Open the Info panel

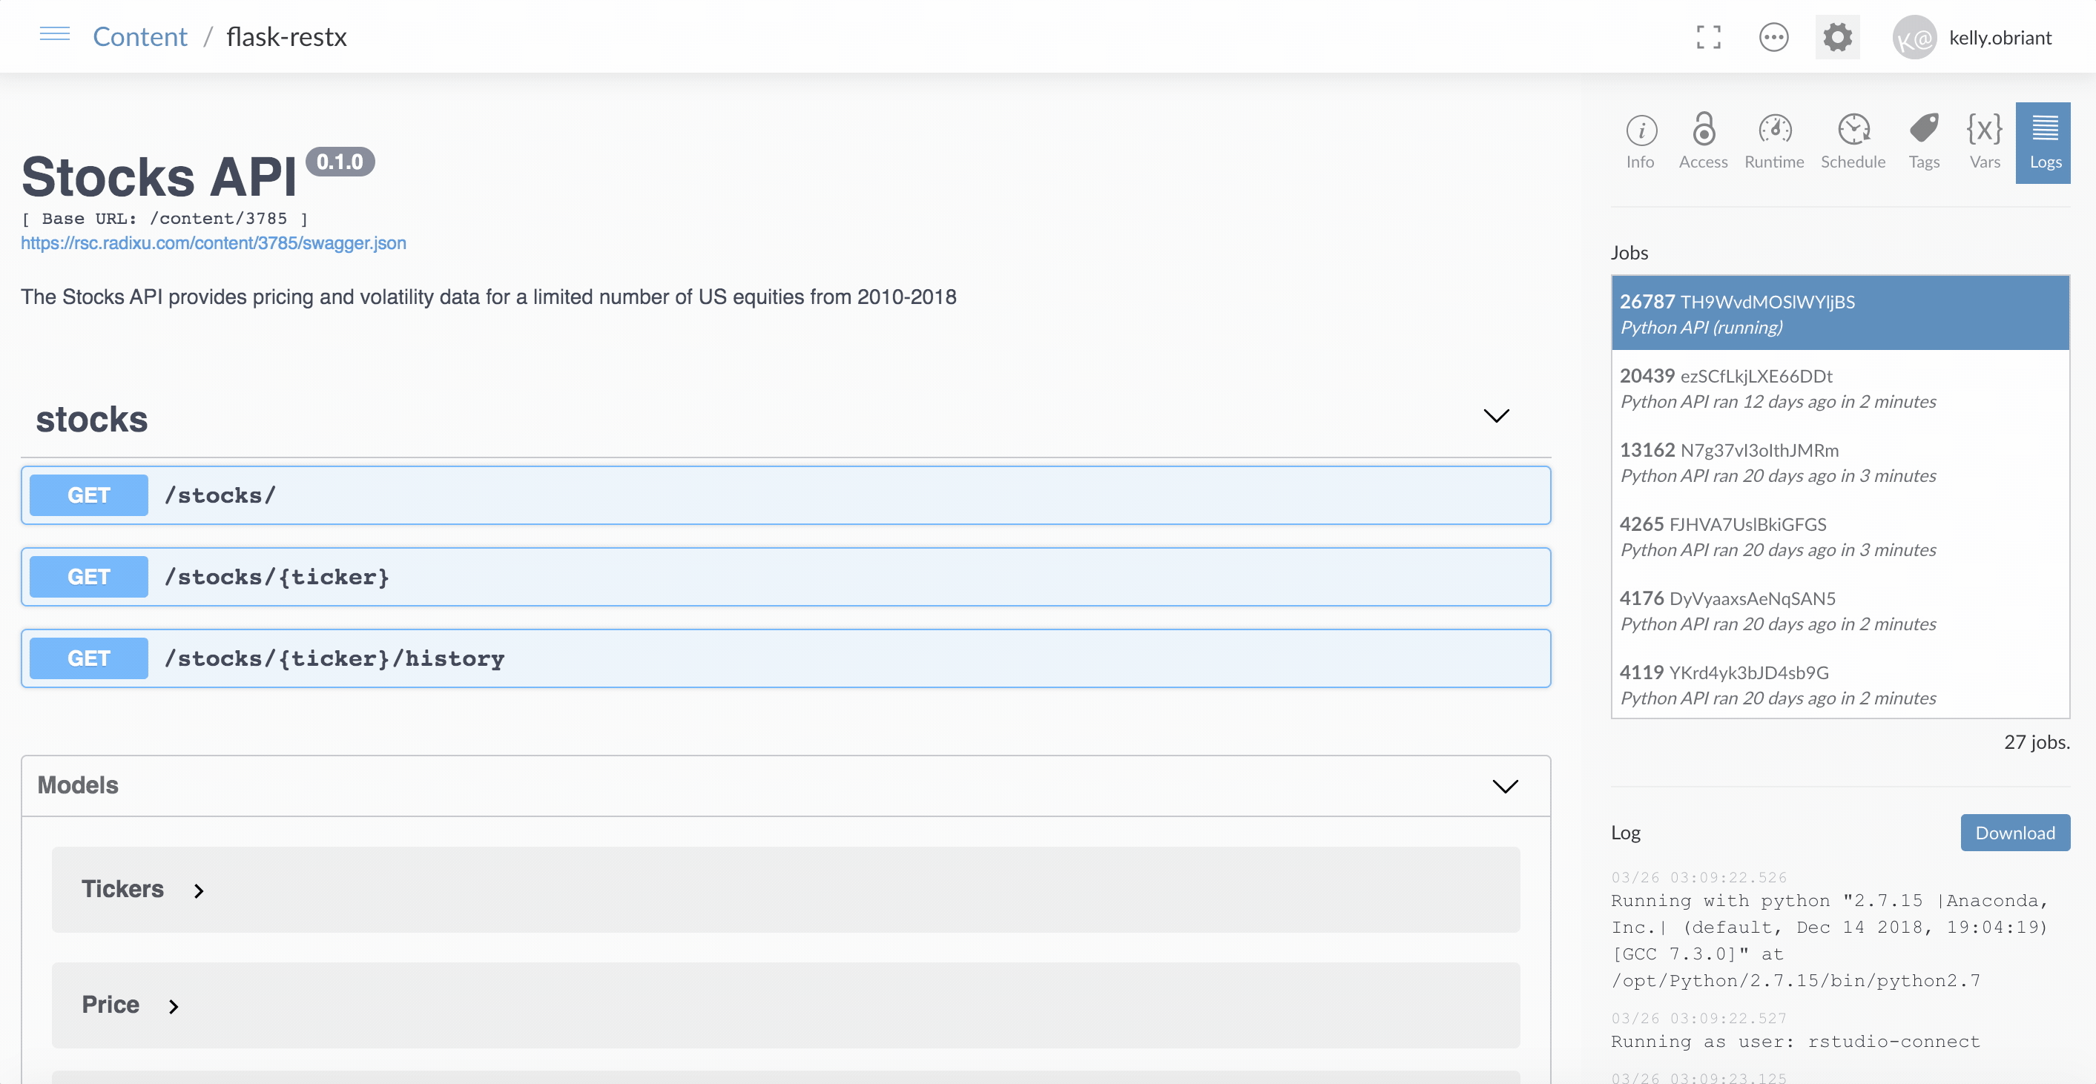[1641, 141]
